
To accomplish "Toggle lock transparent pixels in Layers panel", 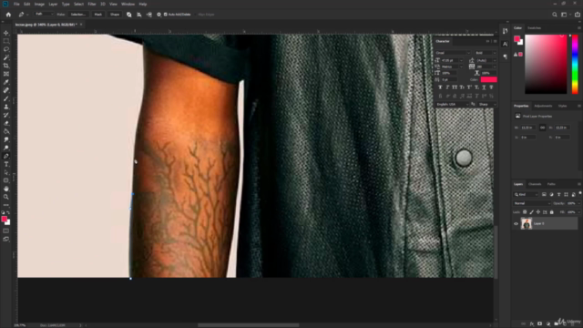I will 525,212.
